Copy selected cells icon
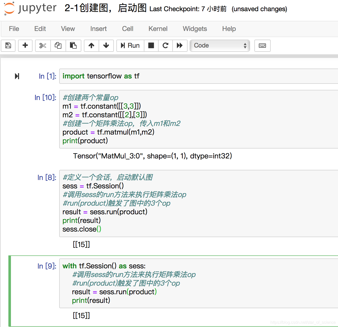This screenshot has width=338, height=327. tap(58, 46)
